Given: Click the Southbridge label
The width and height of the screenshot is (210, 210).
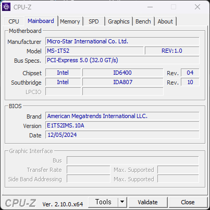Looking at the screenshot, I should tap(26, 83).
